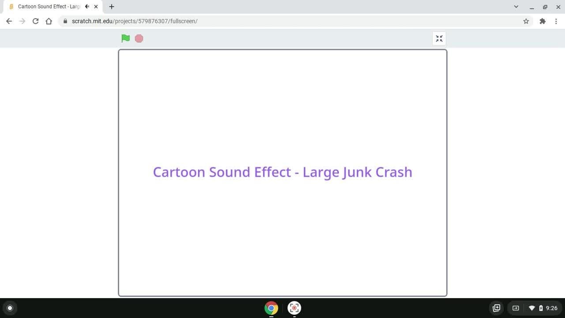The height and width of the screenshot is (318, 565).
Task: Close the Cartoon Sound Effect tab
Action: tap(96, 7)
